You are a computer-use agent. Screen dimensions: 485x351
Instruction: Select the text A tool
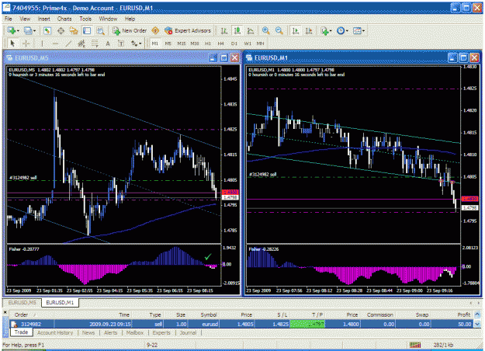click(x=108, y=43)
